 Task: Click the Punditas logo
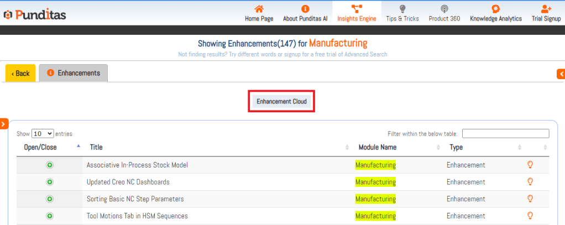35,14
